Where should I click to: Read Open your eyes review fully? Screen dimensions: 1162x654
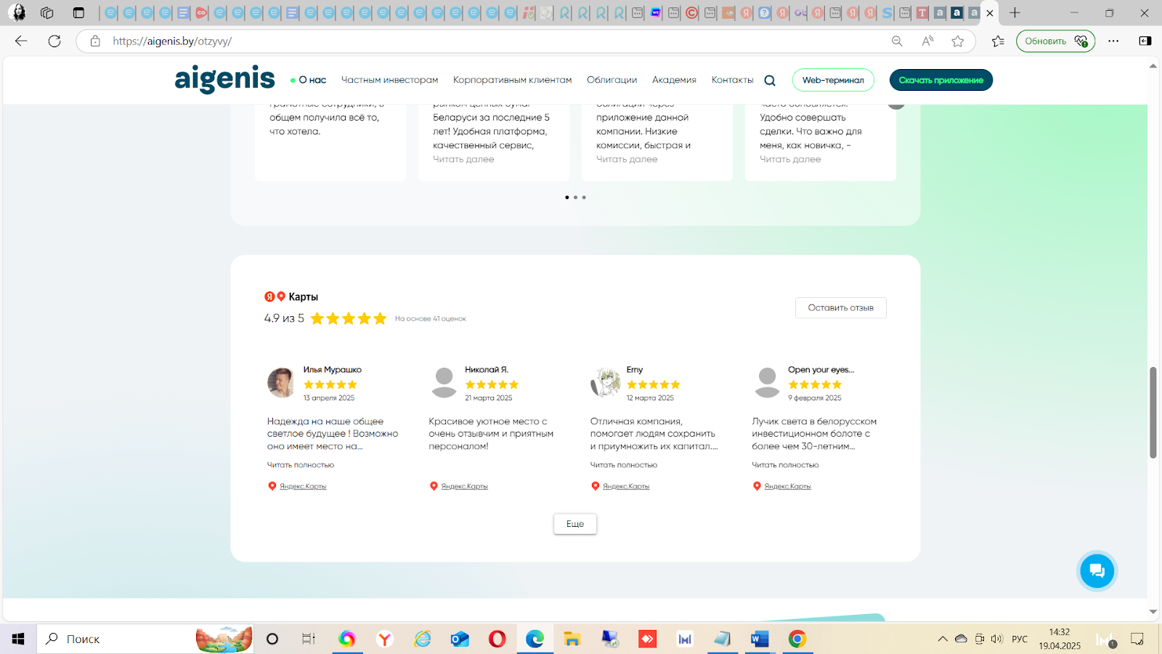[x=785, y=465]
